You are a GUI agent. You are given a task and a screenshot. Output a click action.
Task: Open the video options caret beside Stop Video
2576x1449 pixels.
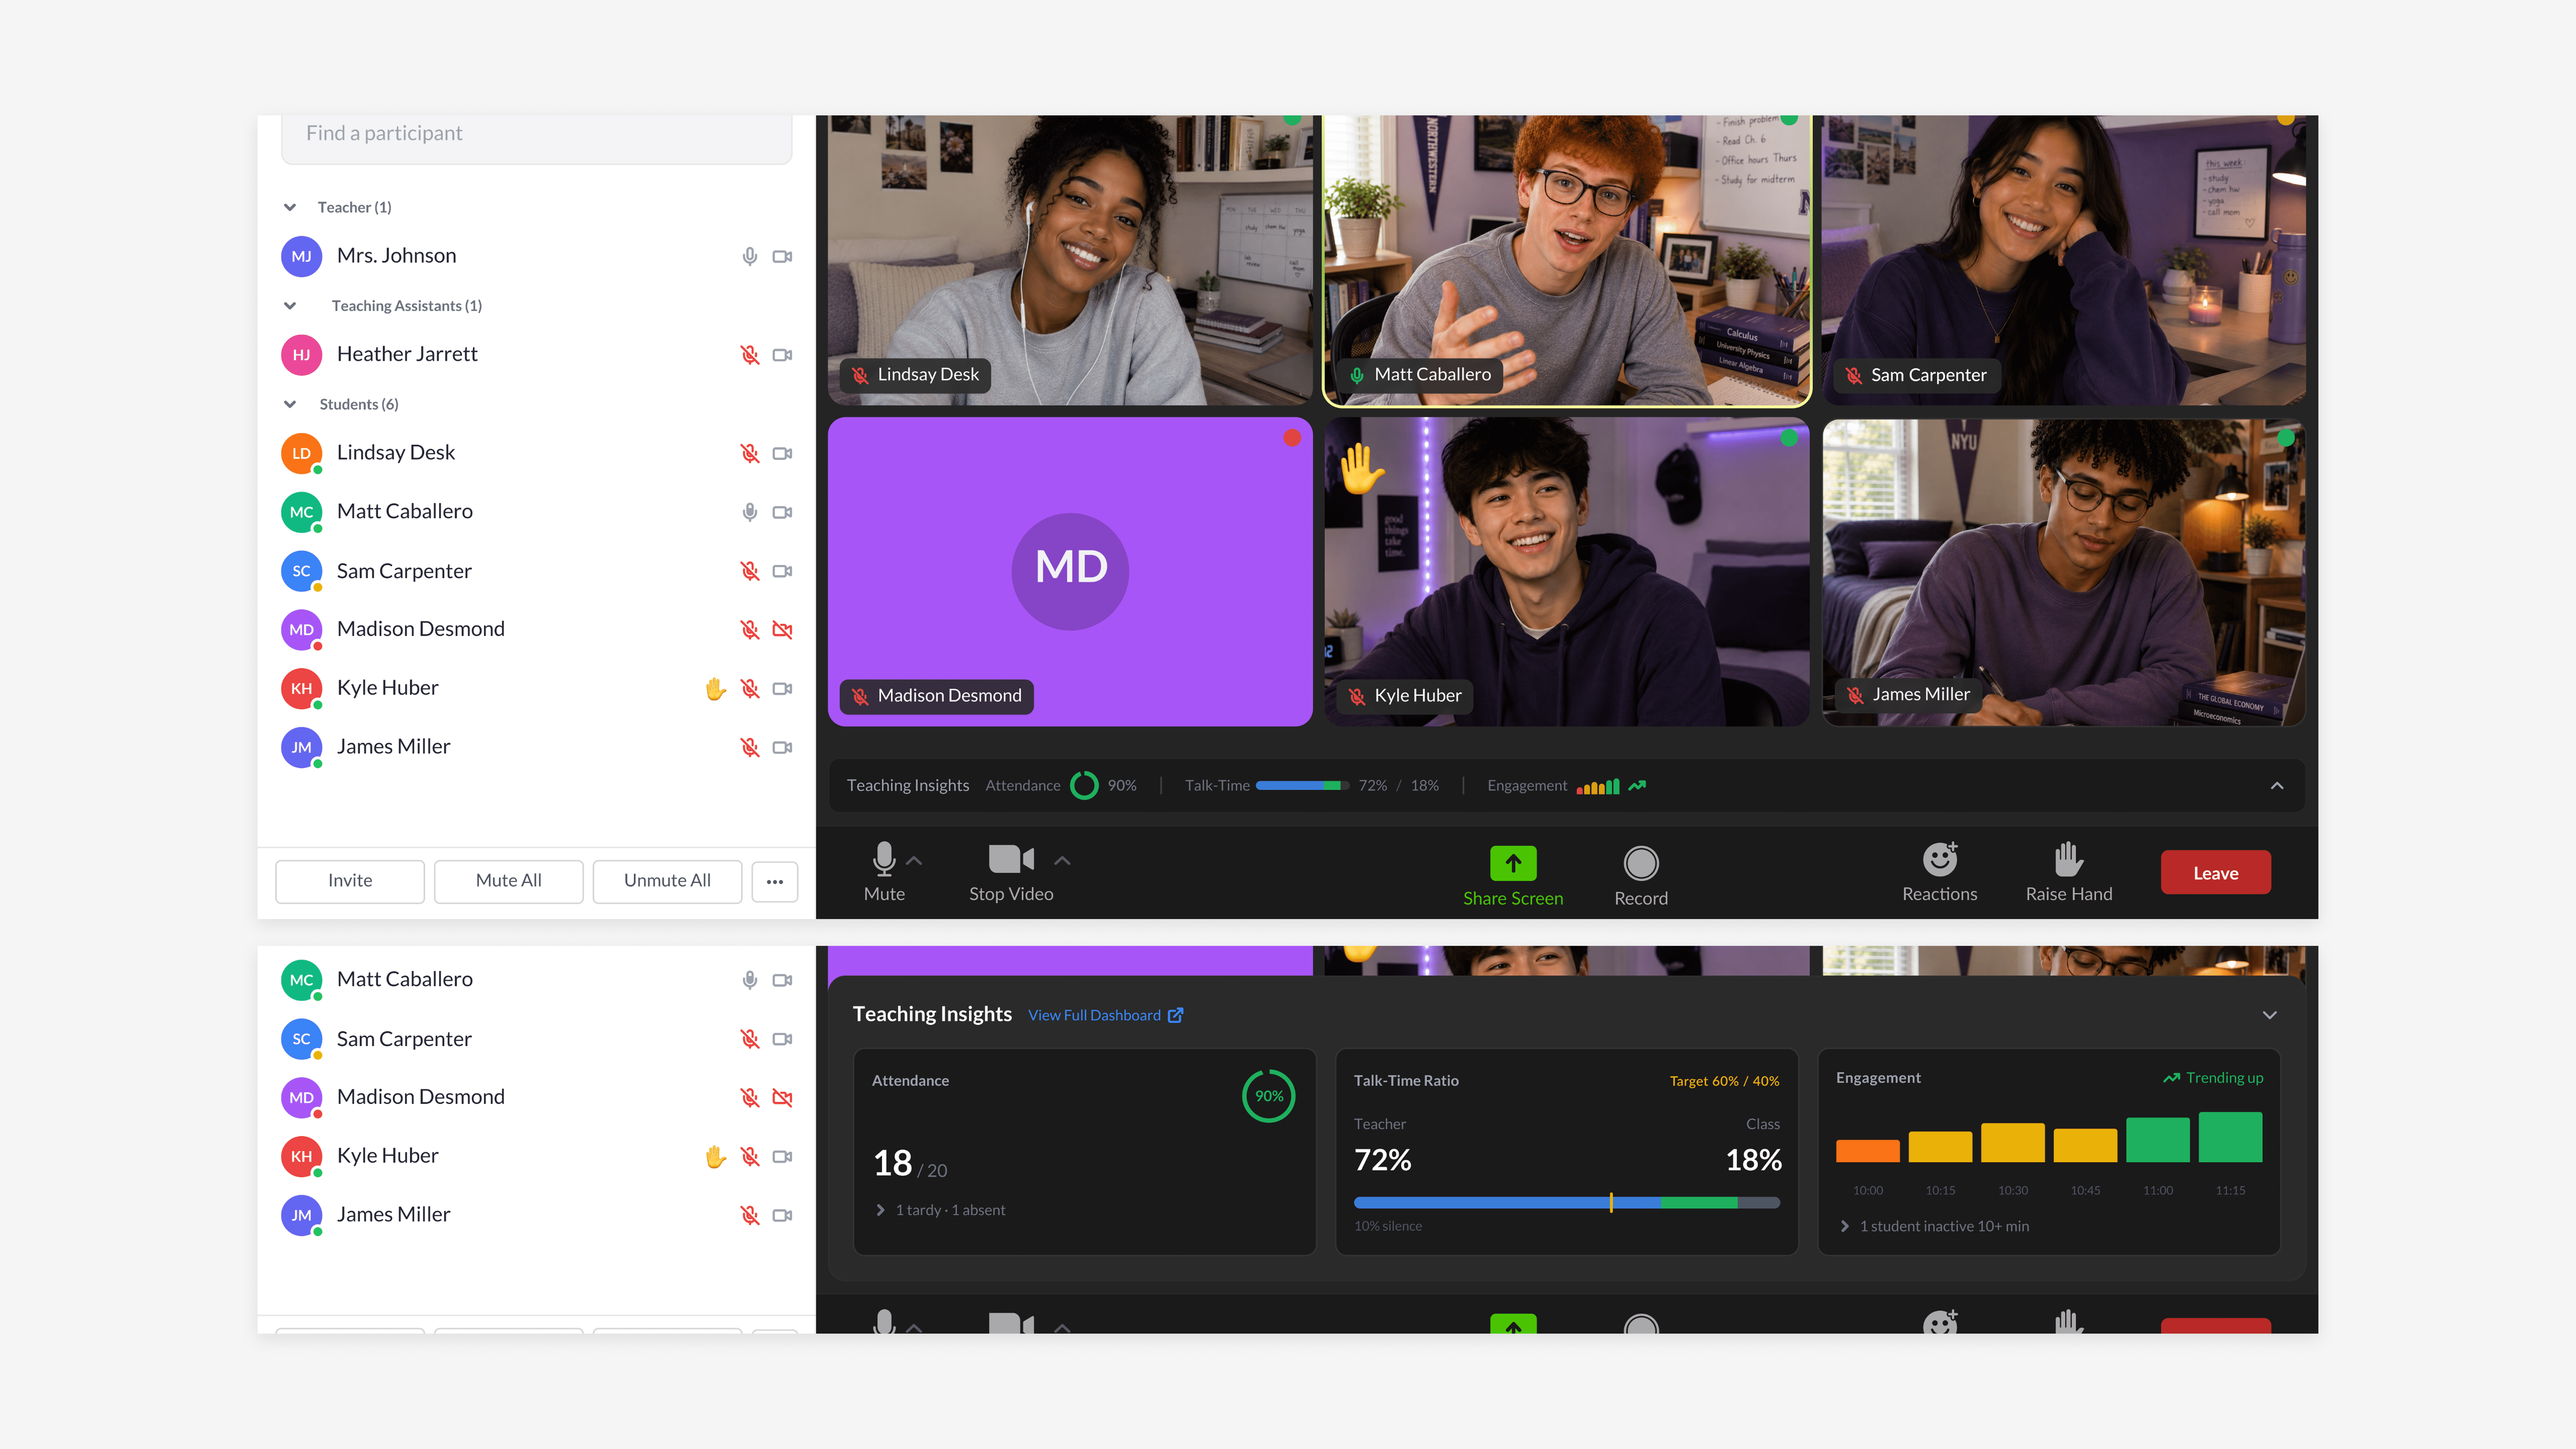pyautogui.click(x=1062, y=861)
